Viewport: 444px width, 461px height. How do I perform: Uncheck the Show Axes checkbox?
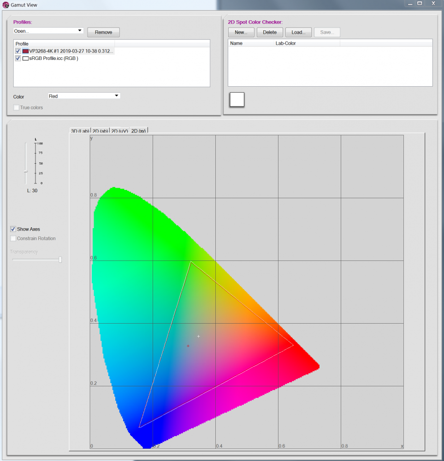[13, 229]
